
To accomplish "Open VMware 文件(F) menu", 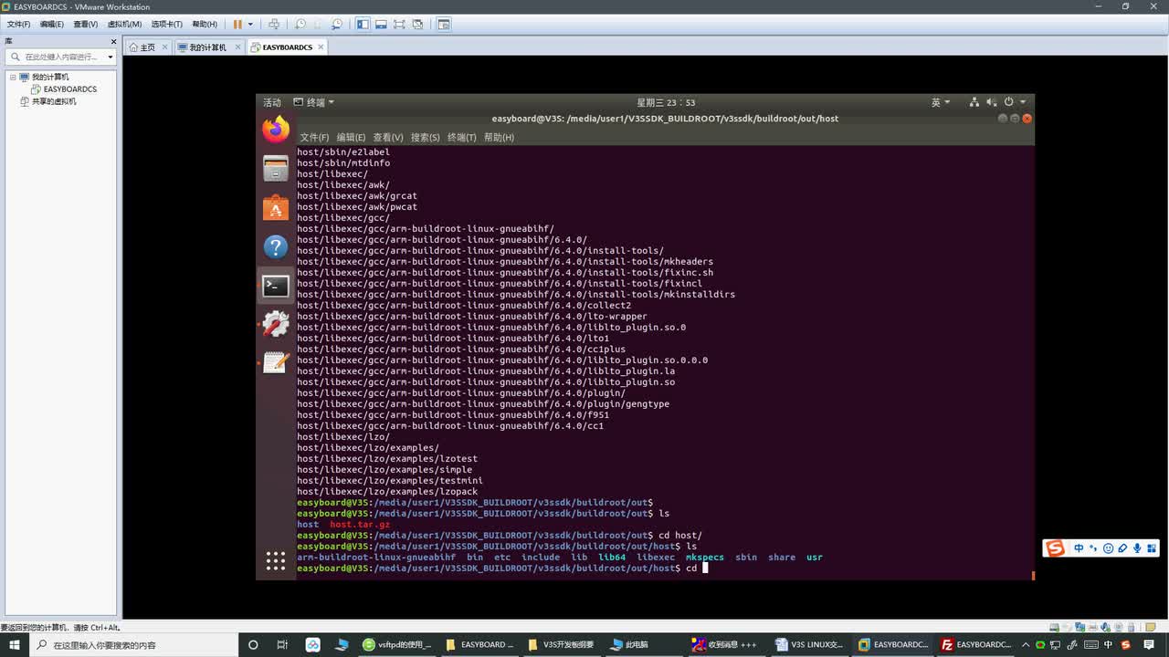I will [19, 24].
